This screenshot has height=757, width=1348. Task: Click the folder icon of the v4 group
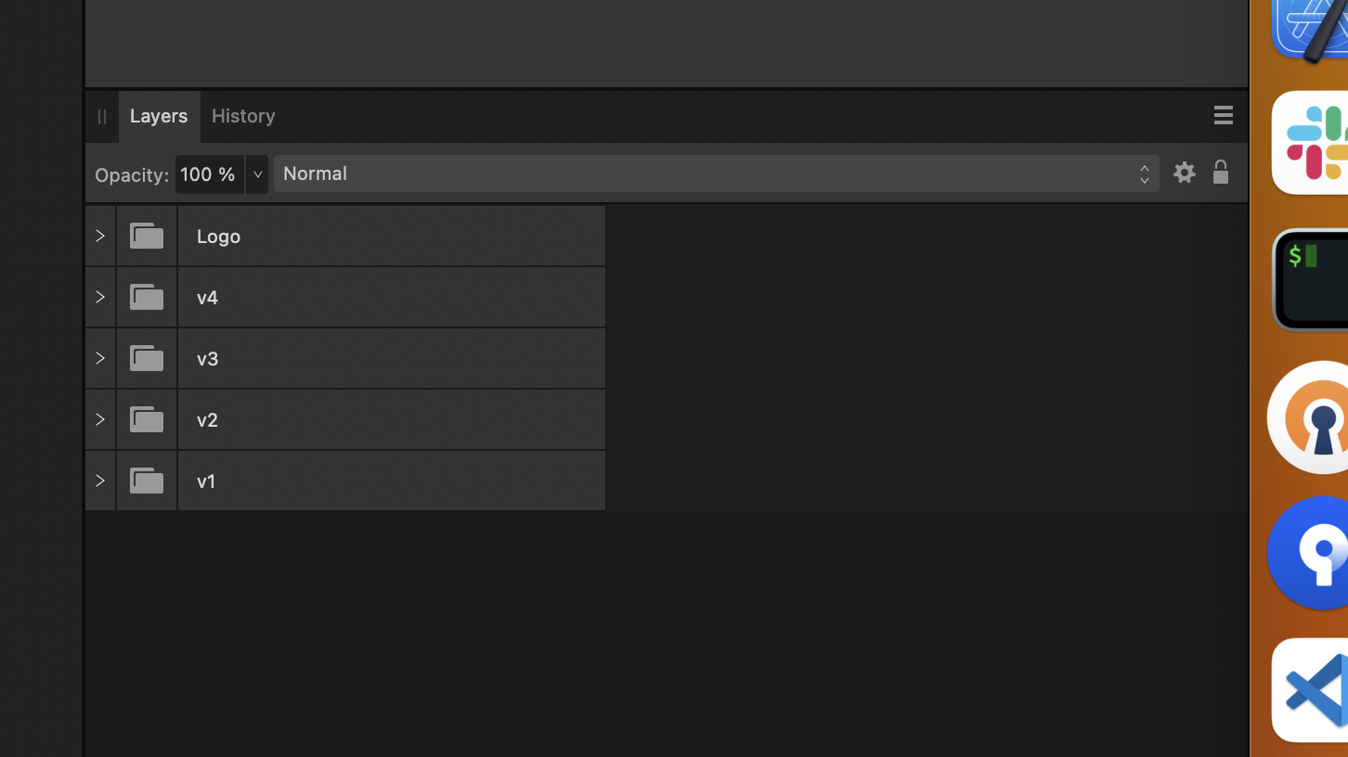tap(147, 297)
